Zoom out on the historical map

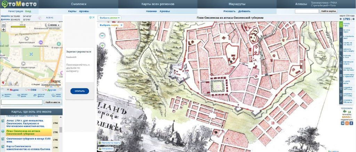pos(103,36)
